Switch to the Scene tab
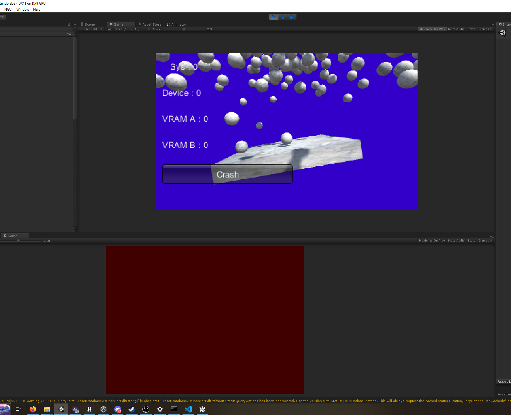511x415 pixels. [88, 24]
